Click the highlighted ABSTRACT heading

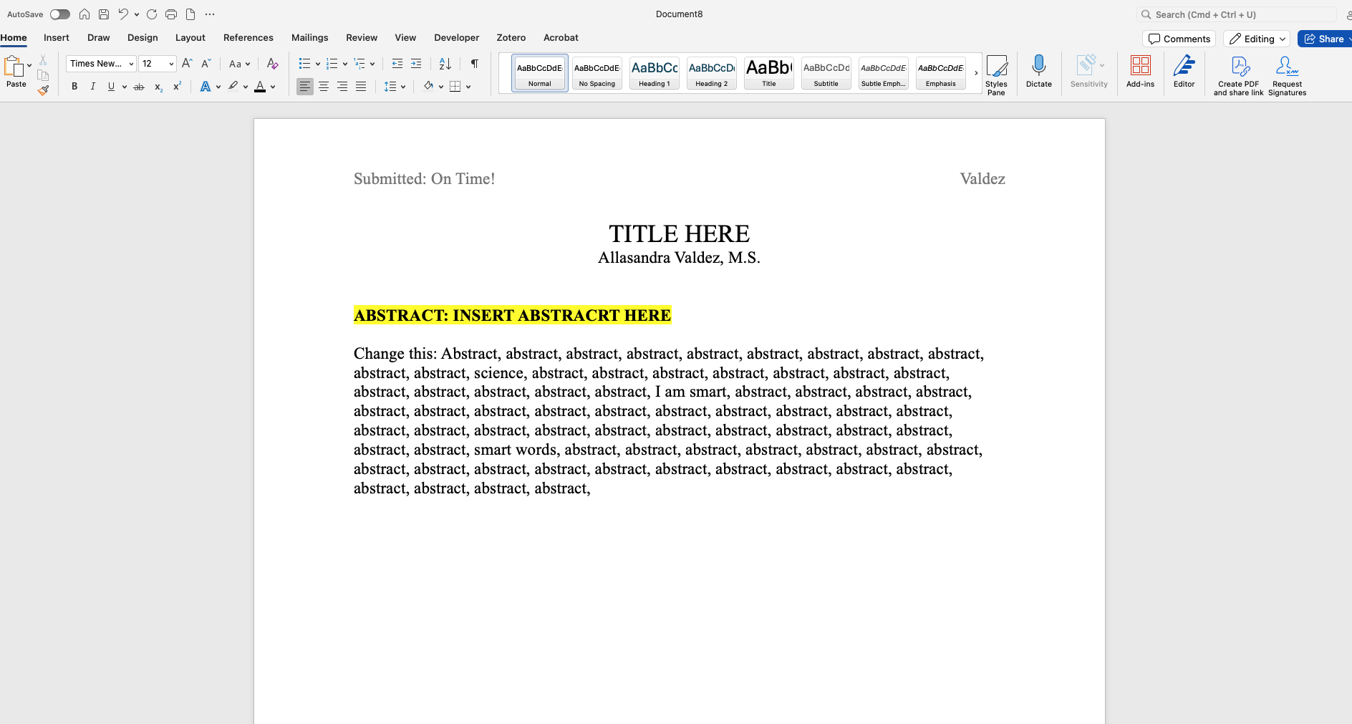pyautogui.click(x=512, y=315)
